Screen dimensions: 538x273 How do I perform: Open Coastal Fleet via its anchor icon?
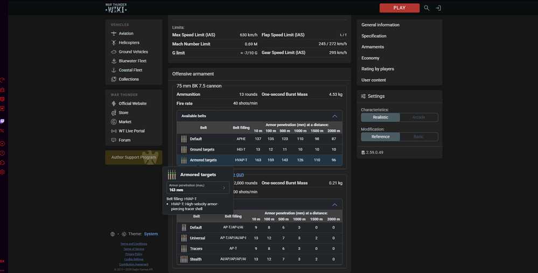pos(114,70)
